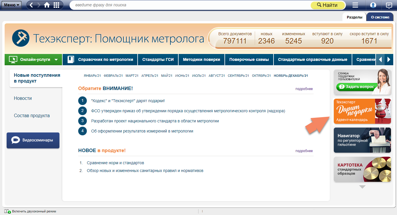This screenshot has width=397, height=215.
Task: Open the Дарит подарки Адвент-календарь banner
Action: 362,111
